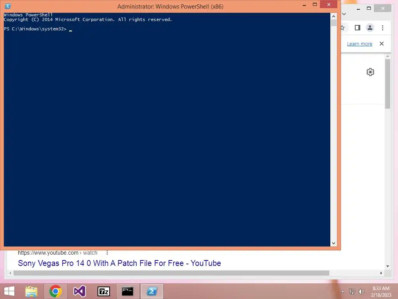
Task: Close the Chrome window
Action: 383,9
